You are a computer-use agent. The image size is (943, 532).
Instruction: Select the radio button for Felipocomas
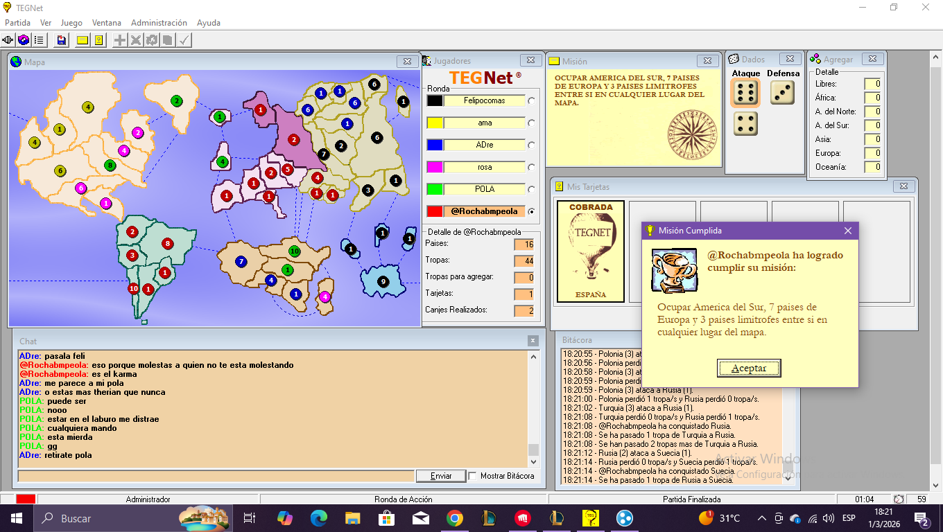532,100
